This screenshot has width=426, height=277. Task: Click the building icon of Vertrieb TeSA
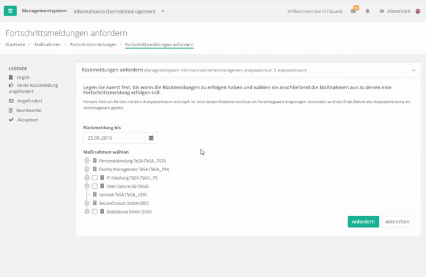coord(95,195)
